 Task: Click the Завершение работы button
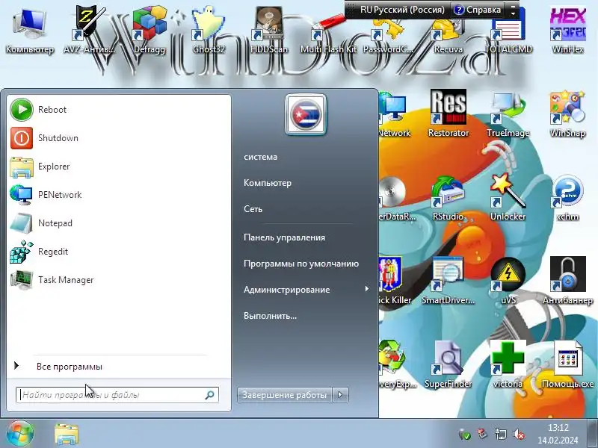tap(285, 395)
